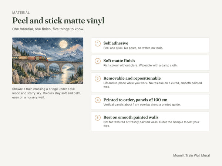222x166 pixels.
Task: Click the number 1 circle icon
Action: click(98, 44)
